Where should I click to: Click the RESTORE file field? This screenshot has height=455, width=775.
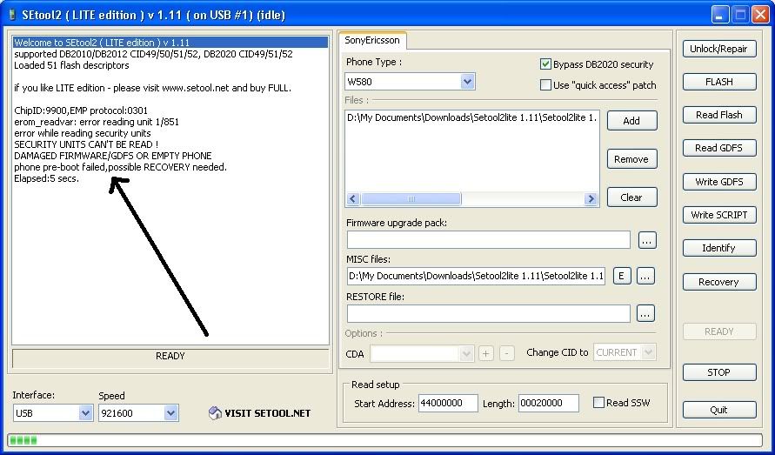488,313
